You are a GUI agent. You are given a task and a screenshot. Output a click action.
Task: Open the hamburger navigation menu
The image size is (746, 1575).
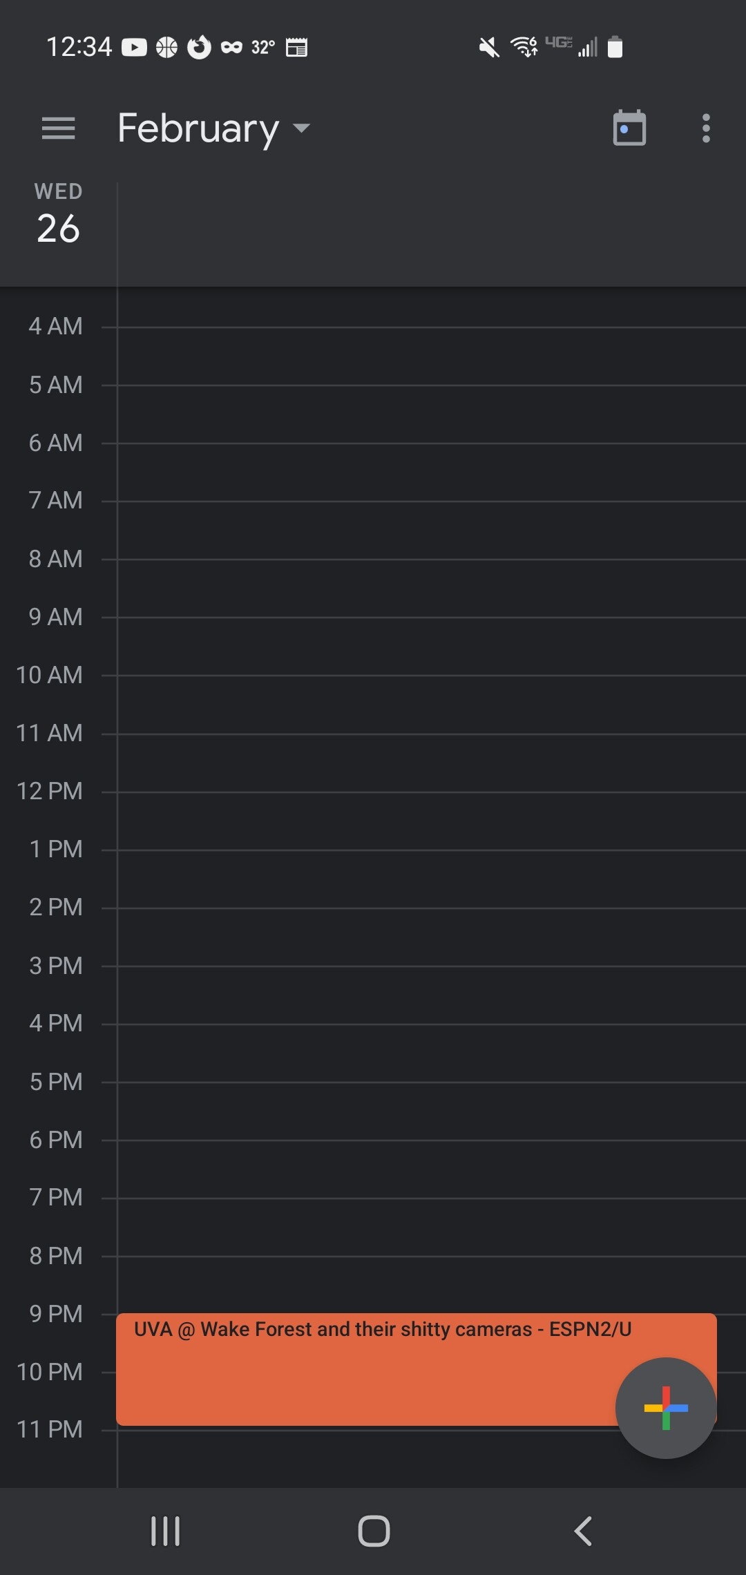(x=58, y=128)
